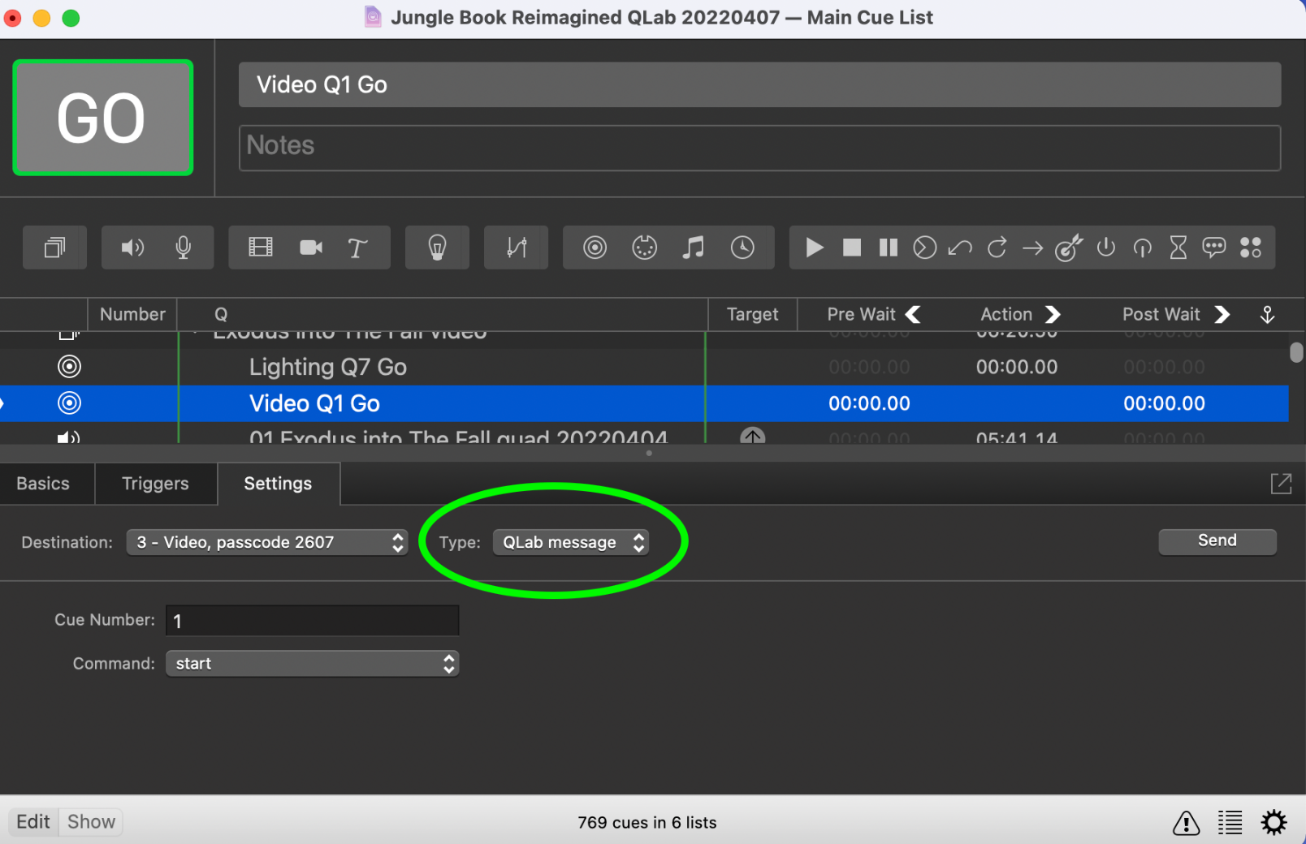Viewport: 1306px width, 844px height.
Task: Add a Network cue with target icon
Action: (x=595, y=248)
